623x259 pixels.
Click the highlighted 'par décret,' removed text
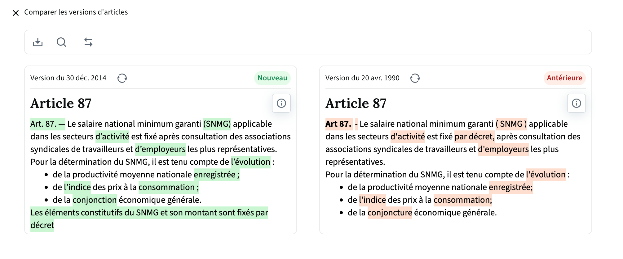pyautogui.click(x=474, y=137)
